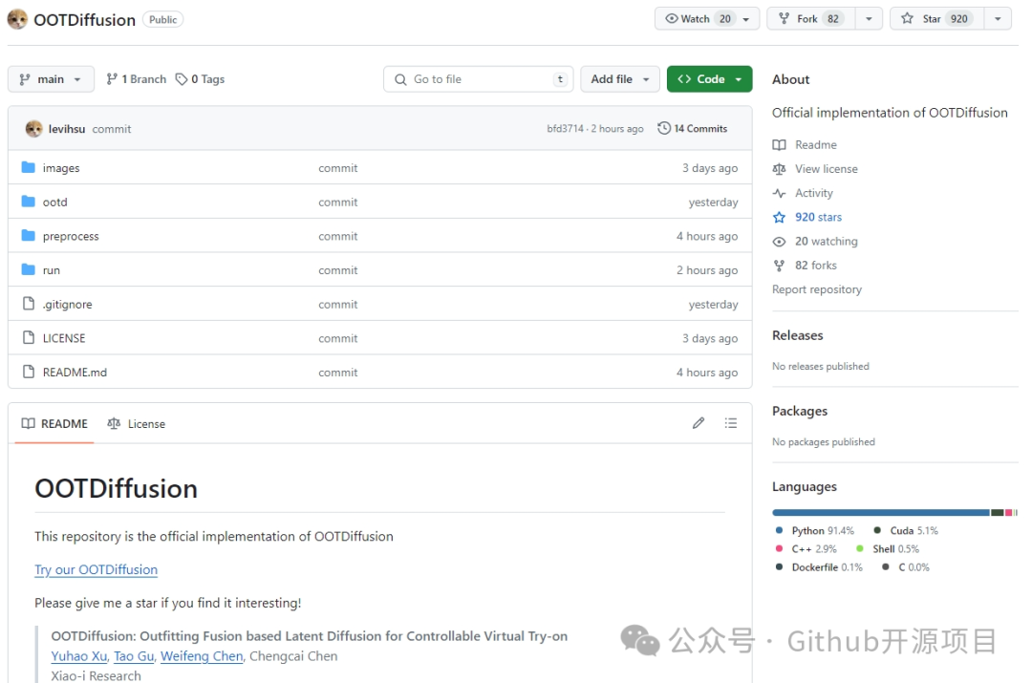Click the 4 hours ago timestamp for README.md
1032x683 pixels.
(x=707, y=373)
